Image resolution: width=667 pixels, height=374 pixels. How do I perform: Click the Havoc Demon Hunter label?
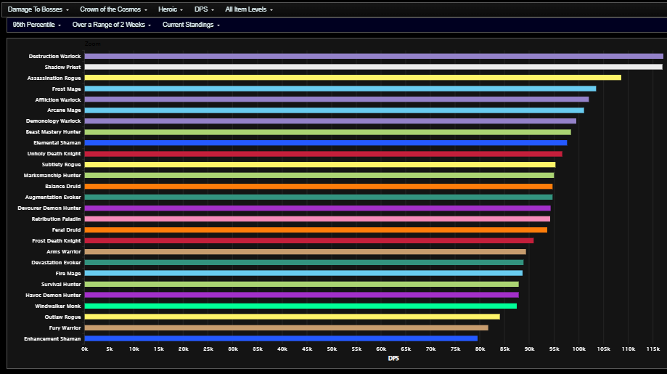point(53,296)
